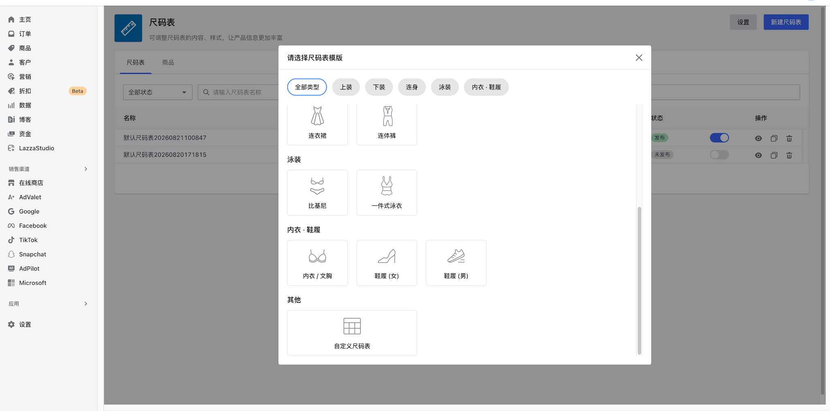Switch to the 尺码表 tab
The height and width of the screenshot is (411, 830).
pyautogui.click(x=135, y=62)
